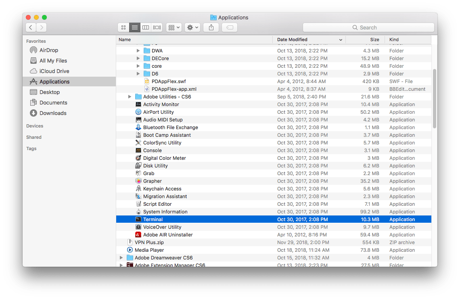This screenshot has height=299, width=460.
Task: Switch to Cover Flow view
Action: tap(157, 27)
